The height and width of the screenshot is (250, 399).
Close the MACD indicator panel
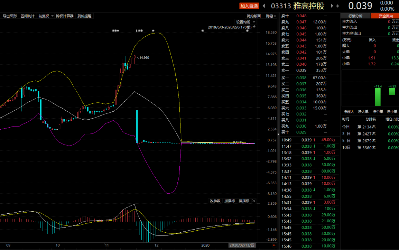[254, 201]
